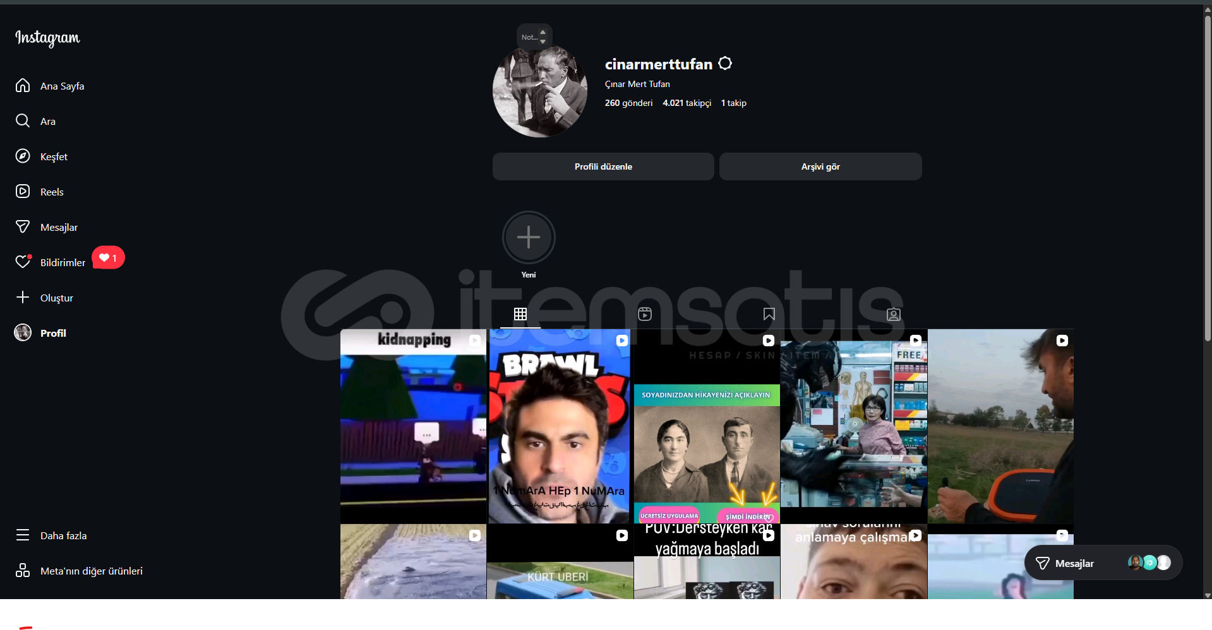Viewport: 1212px width, 630px height.
Task: Switch to the tagged photos tab
Action: point(894,314)
